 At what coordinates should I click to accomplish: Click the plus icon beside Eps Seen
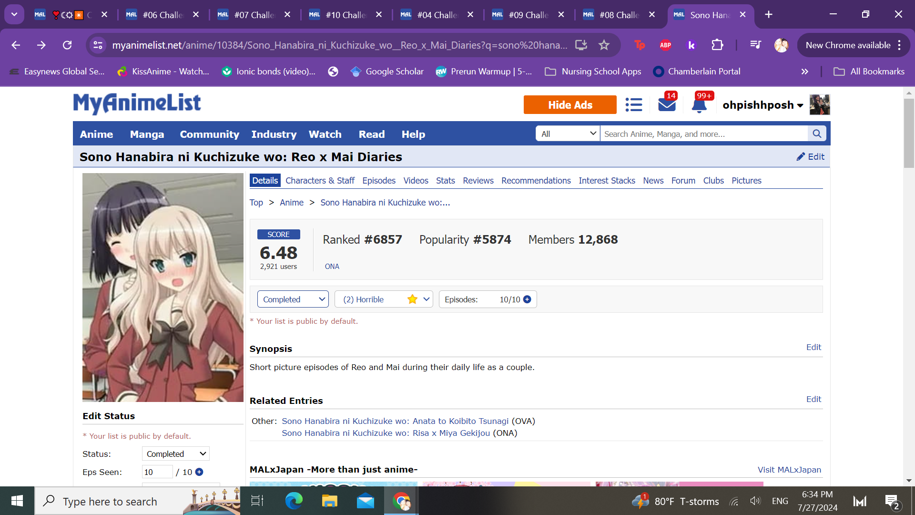click(199, 472)
